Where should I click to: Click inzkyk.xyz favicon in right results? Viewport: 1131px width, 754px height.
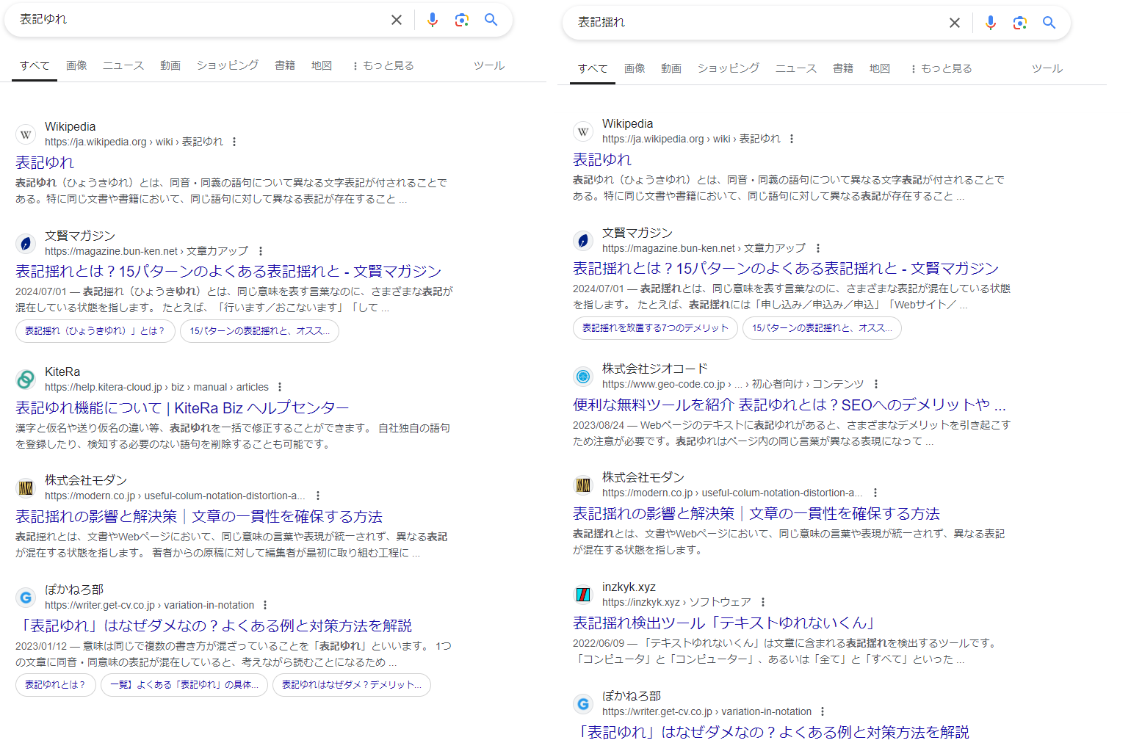tap(583, 595)
